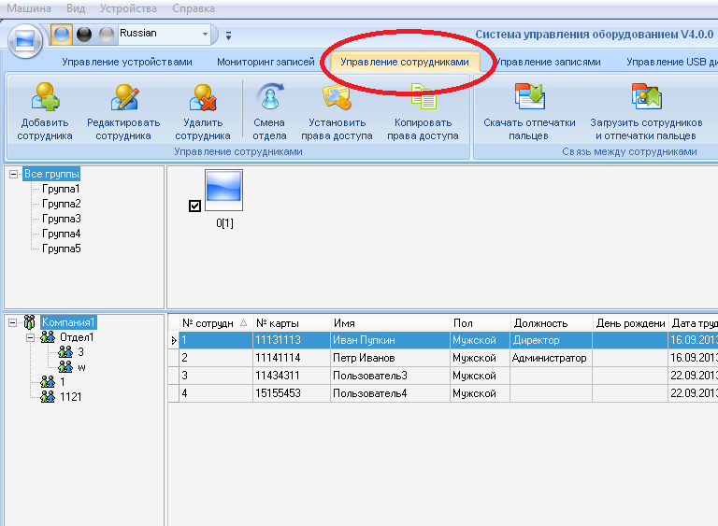
Task: Select Группа5 in groups tree
Action: pos(62,249)
